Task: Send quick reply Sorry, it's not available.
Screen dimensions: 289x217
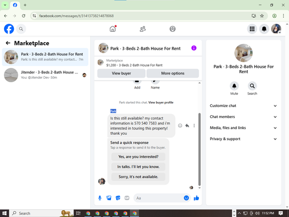Action: [x=138, y=176]
